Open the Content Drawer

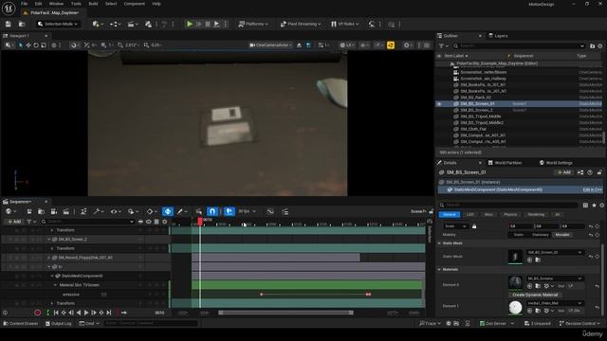[x=21, y=324]
